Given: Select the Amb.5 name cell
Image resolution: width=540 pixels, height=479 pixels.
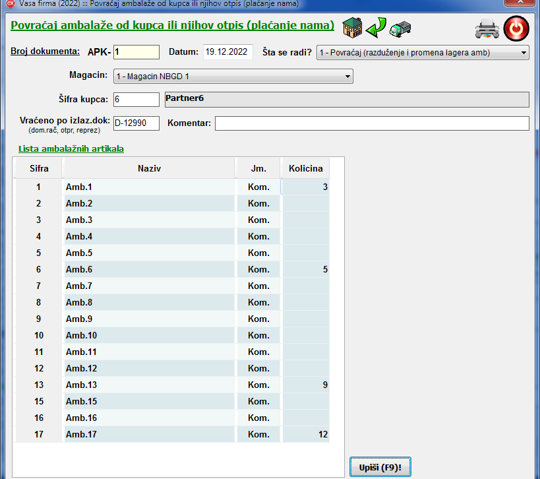Looking at the screenshot, I should 149,253.
